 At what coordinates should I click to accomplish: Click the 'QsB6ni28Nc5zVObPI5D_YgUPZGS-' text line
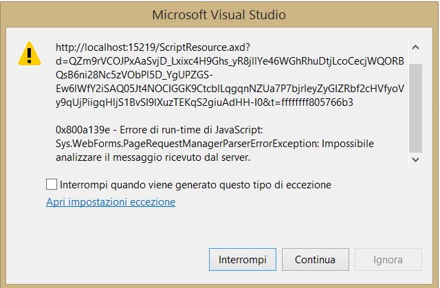pyautogui.click(x=135, y=75)
